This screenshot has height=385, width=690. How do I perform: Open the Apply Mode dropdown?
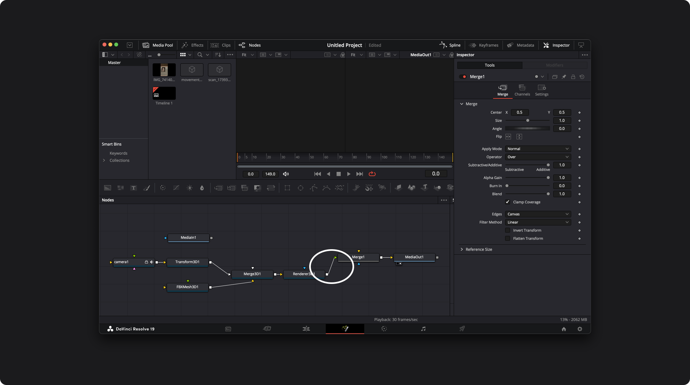pos(538,149)
